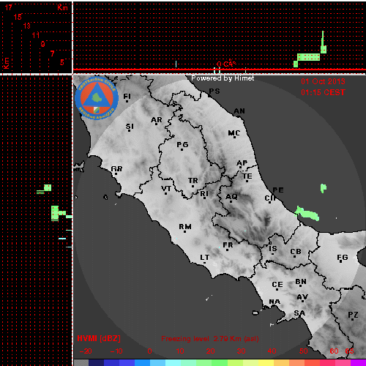Click the NA city label
The image size is (366, 366).
click(274, 302)
